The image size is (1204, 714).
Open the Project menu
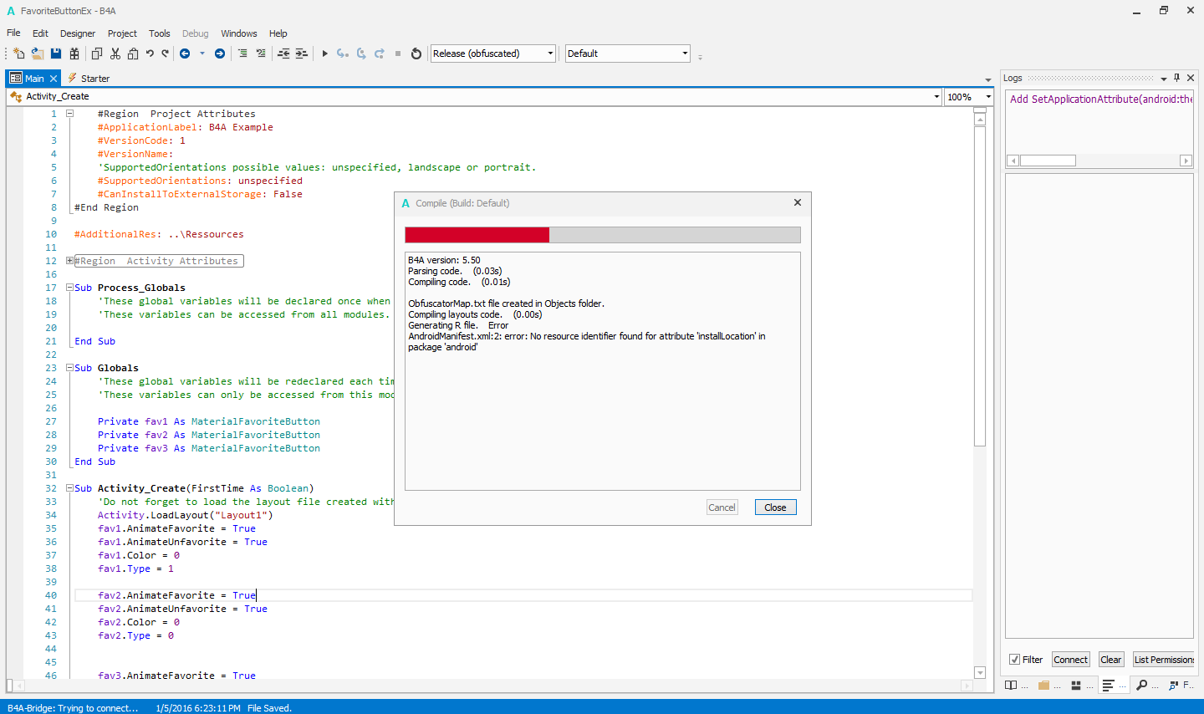point(122,33)
